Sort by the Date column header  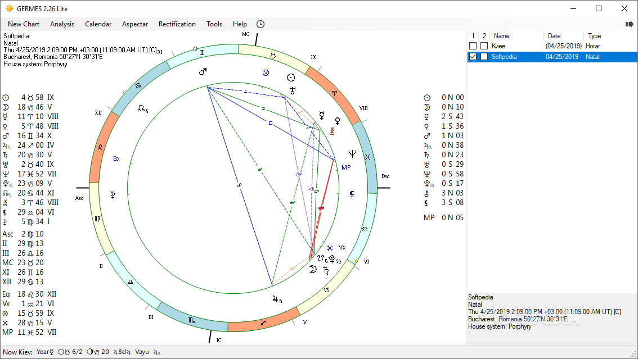coord(554,36)
